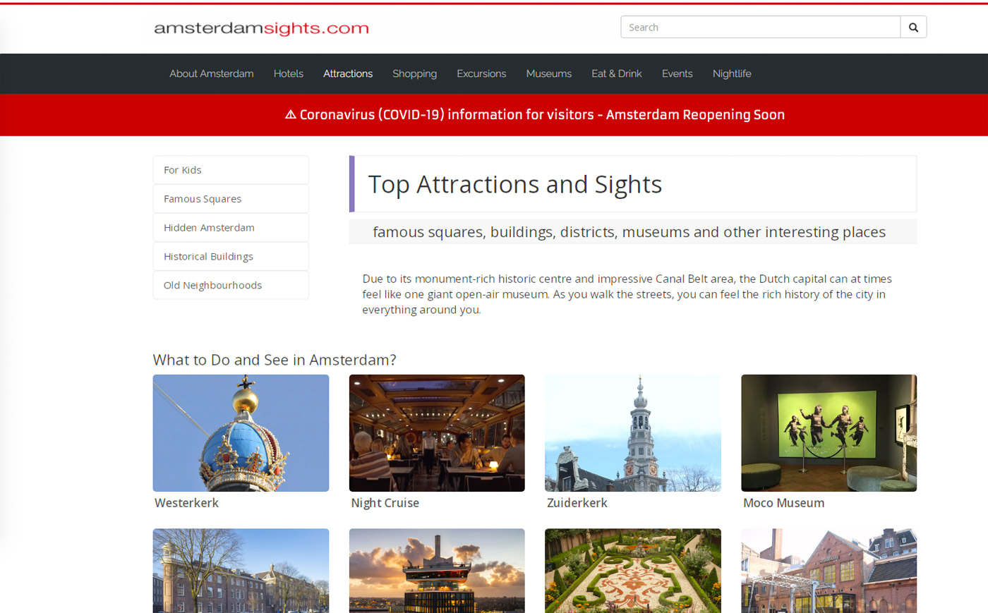Open Famous Squares sidebar category
988x613 pixels.
click(230, 199)
